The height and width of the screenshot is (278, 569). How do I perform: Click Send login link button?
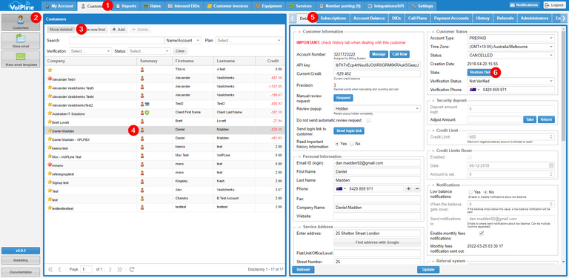(349, 131)
